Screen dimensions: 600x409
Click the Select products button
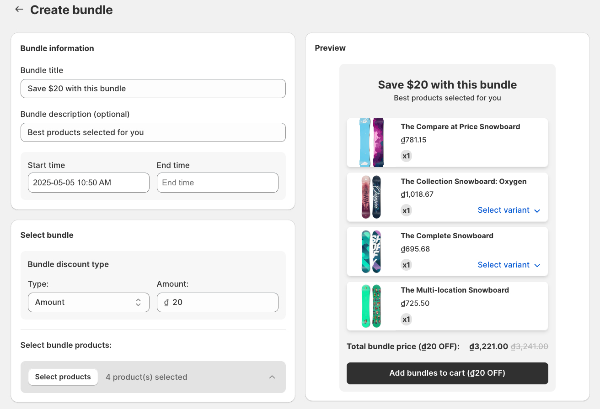point(63,377)
